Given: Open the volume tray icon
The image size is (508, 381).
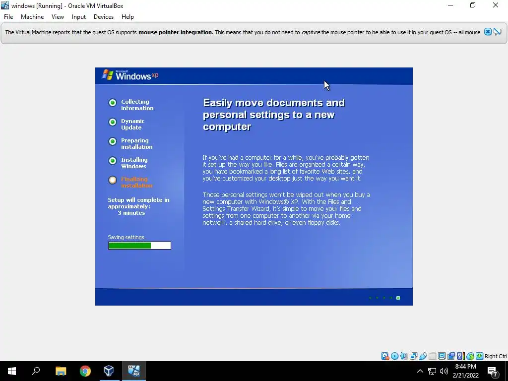Looking at the screenshot, I should tap(444, 371).
